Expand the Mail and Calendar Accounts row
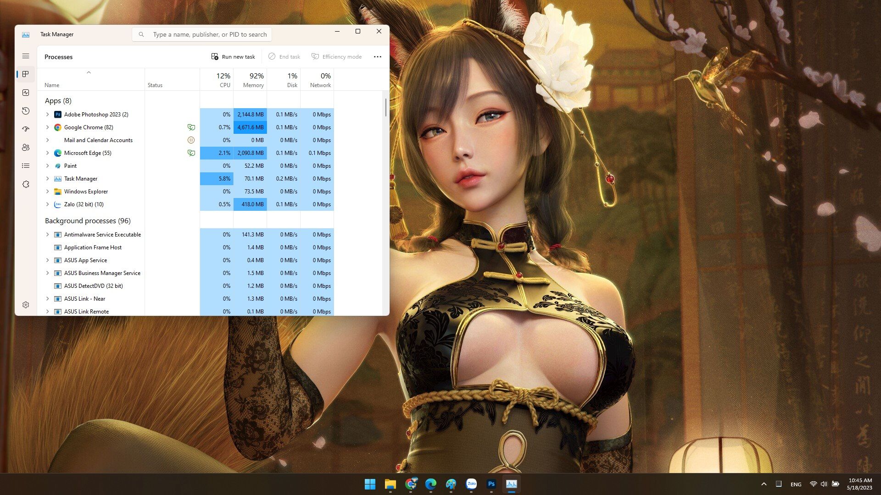Viewport: 881px width, 495px height. point(48,140)
